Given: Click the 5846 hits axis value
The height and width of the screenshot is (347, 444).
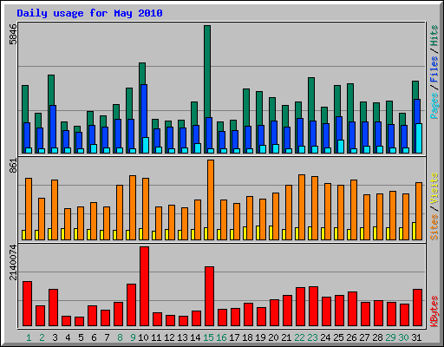Looking at the screenshot, I should (13, 35).
